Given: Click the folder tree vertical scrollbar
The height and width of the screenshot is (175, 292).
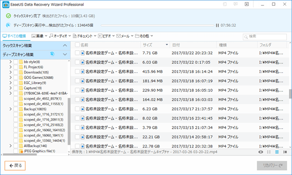Looking at the screenshot, I should pos(69,121).
